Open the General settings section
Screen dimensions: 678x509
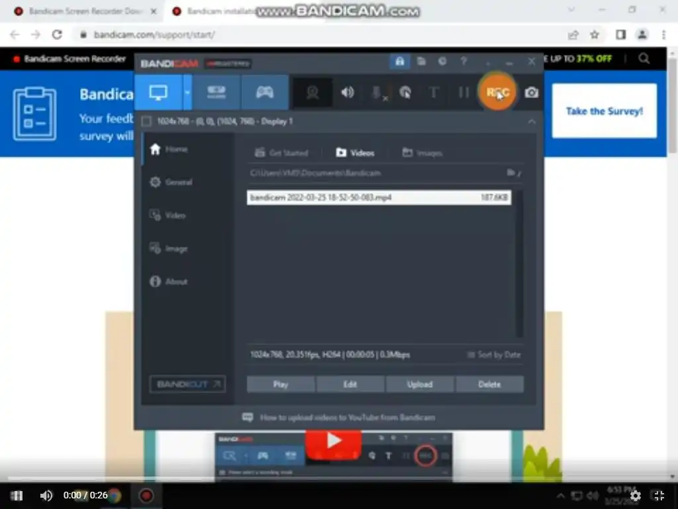click(x=171, y=182)
